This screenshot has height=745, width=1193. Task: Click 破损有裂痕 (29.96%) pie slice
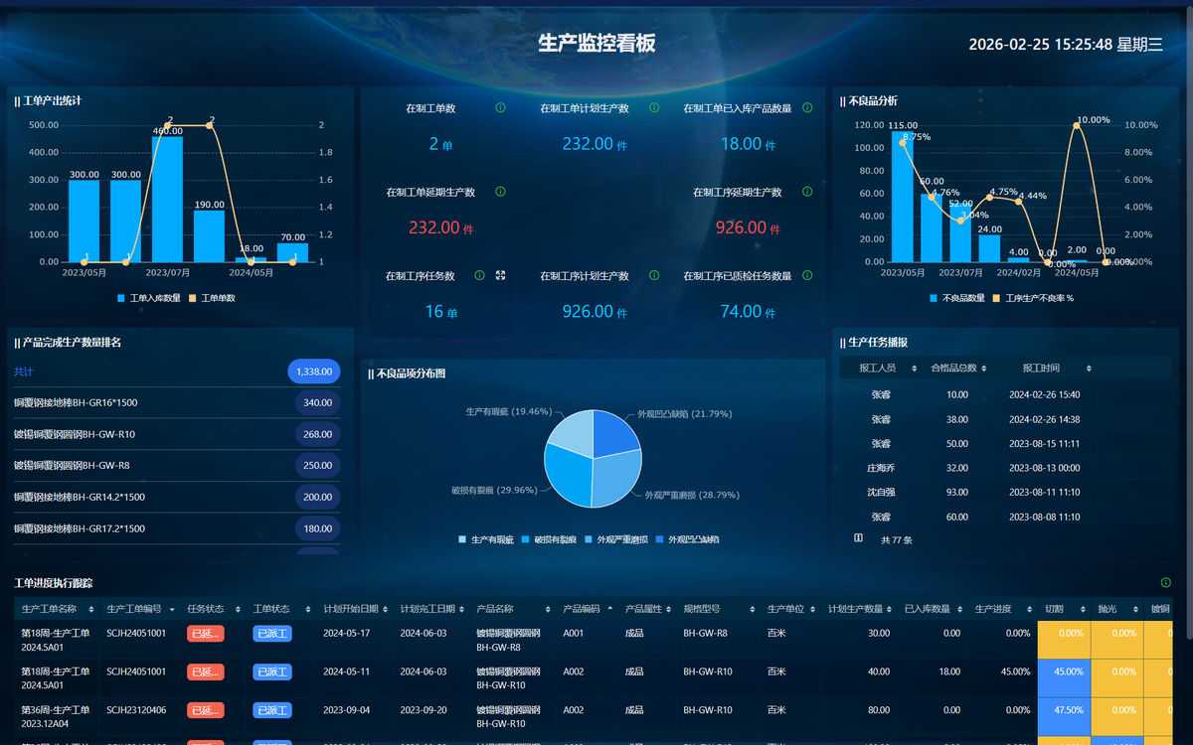(x=567, y=477)
